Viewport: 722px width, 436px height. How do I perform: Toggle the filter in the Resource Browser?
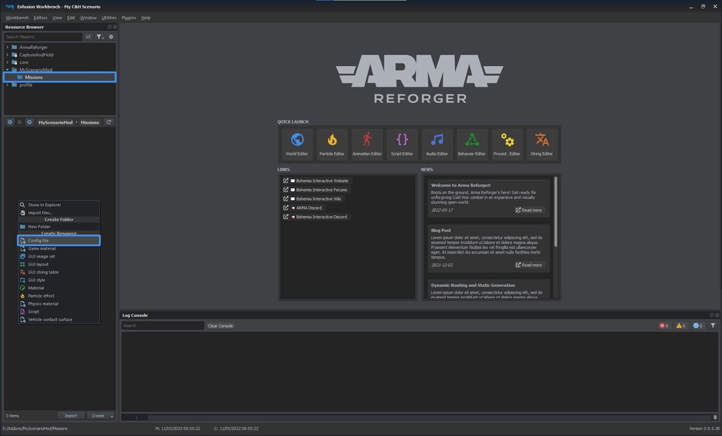click(100, 37)
